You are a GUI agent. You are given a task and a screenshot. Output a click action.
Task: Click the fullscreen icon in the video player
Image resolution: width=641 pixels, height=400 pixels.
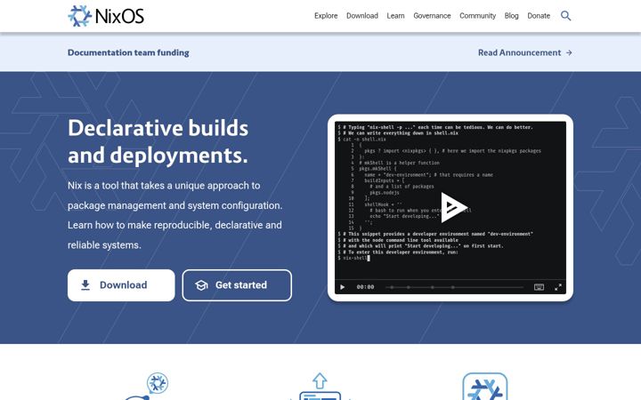click(x=558, y=287)
